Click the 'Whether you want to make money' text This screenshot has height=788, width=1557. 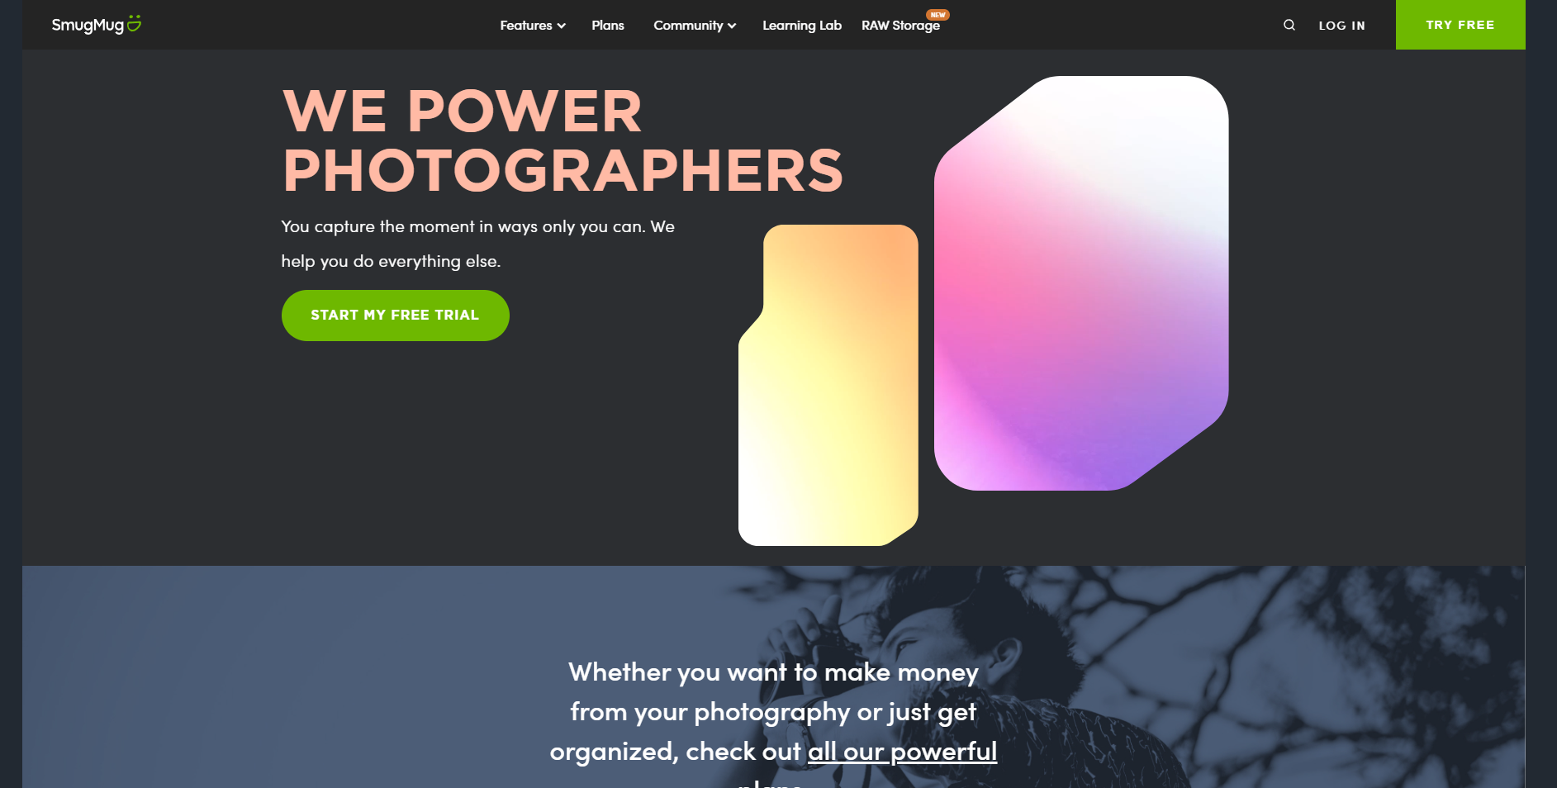tap(773, 672)
